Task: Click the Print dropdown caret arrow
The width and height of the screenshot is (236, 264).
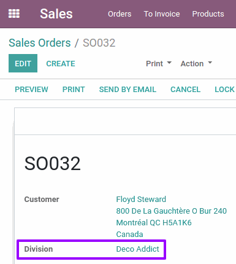Action: click(169, 63)
